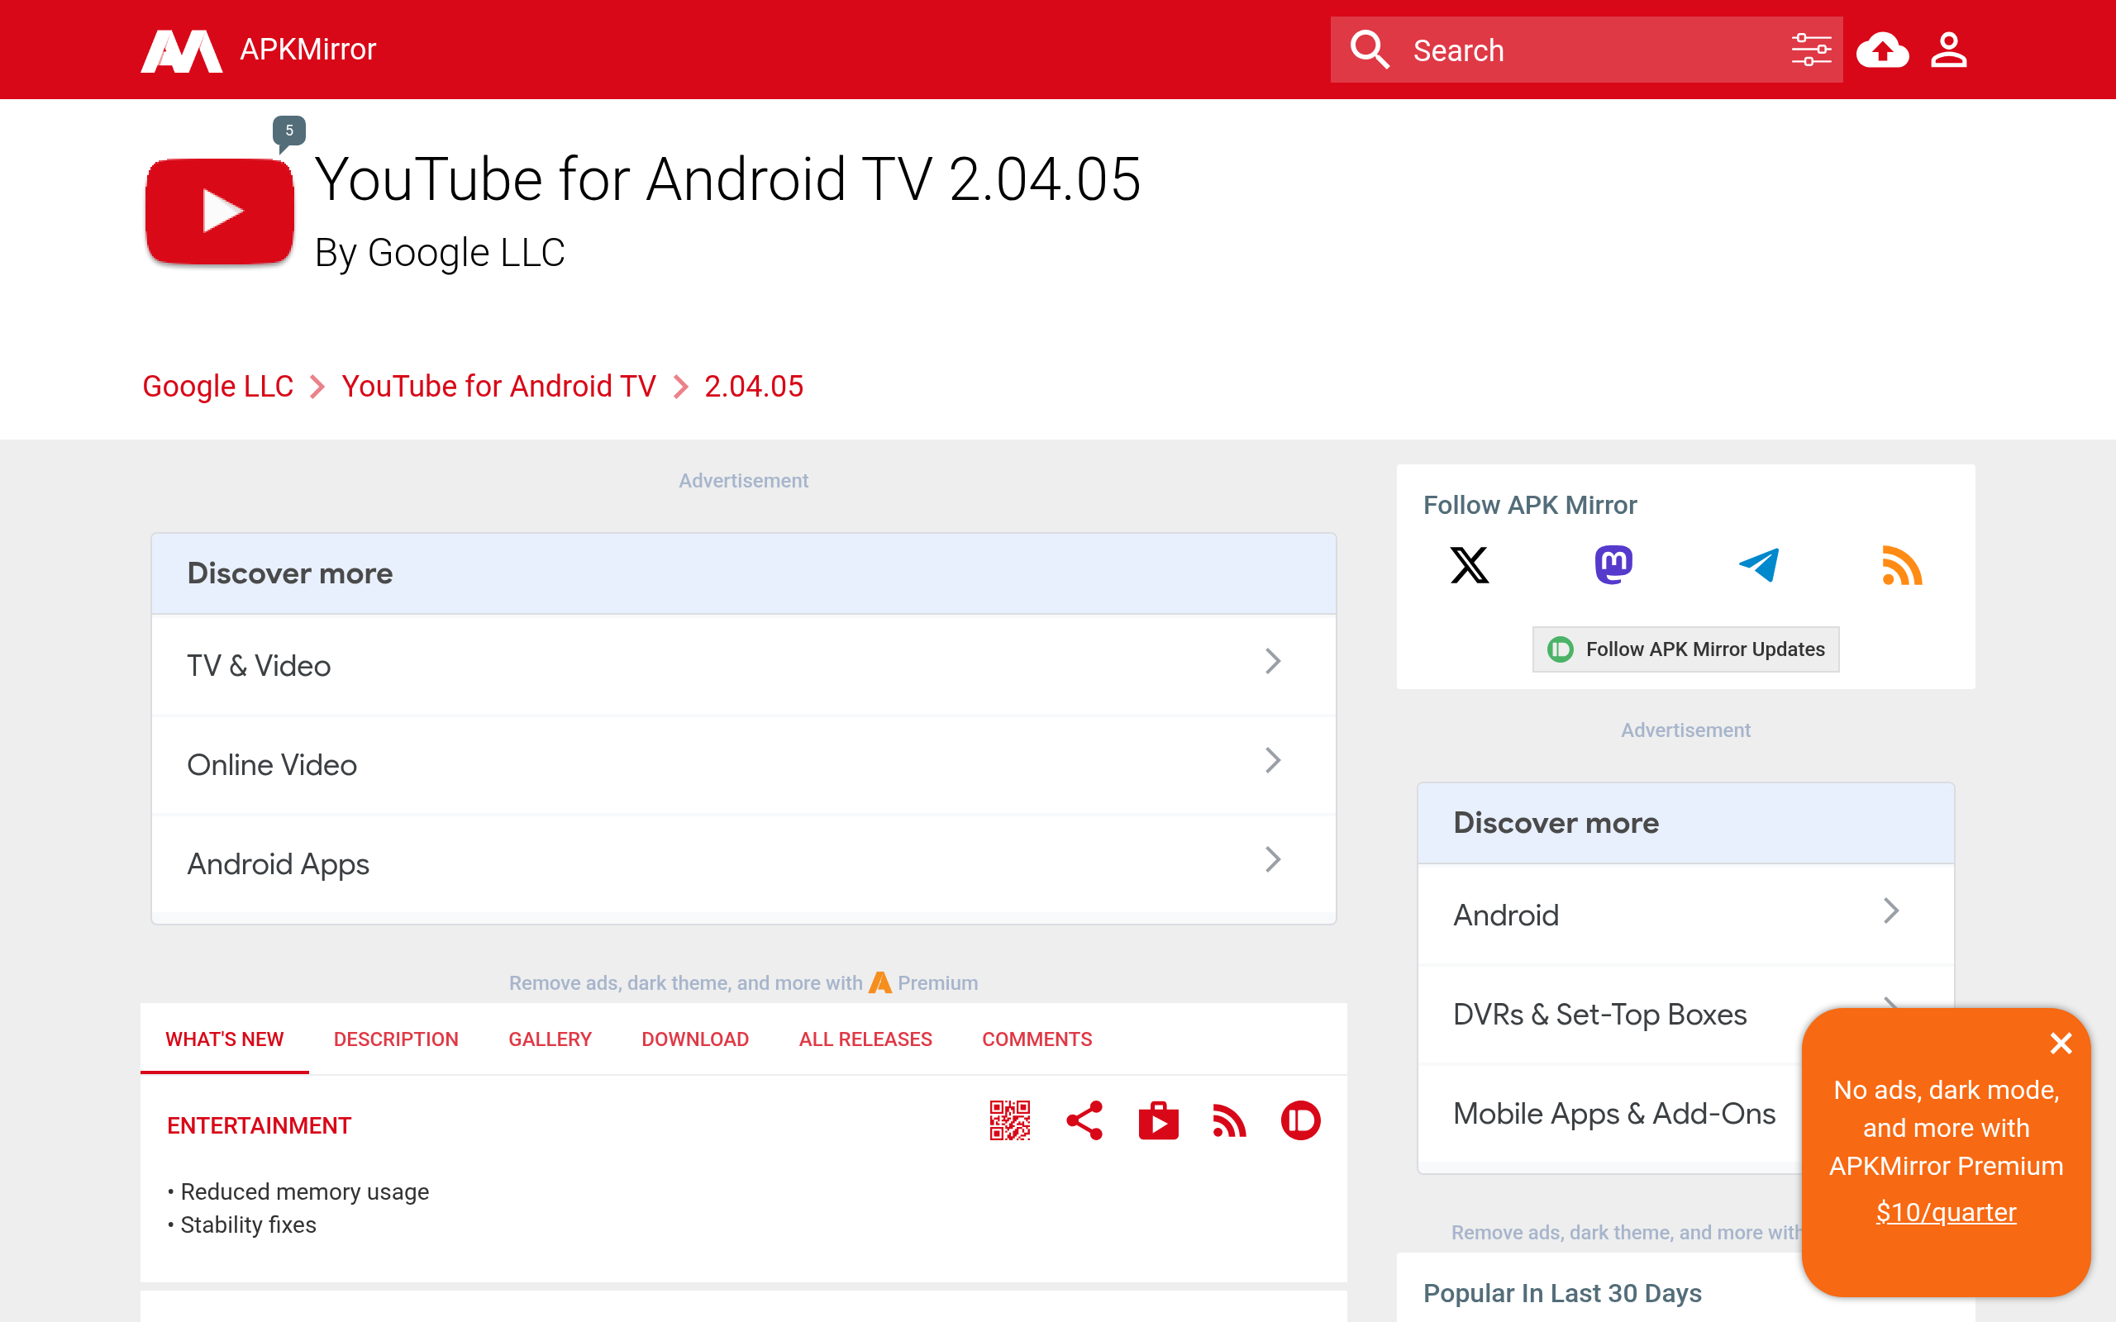Click YouTube for Android TV breadcrumb
This screenshot has height=1322, width=2116.
tap(498, 387)
